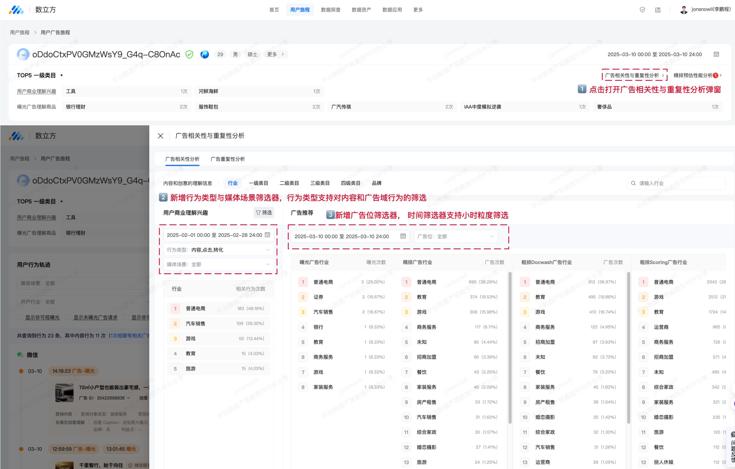Open the document list icon in header
The width and height of the screenshot is (735, 469).
(x=658, y=10)
